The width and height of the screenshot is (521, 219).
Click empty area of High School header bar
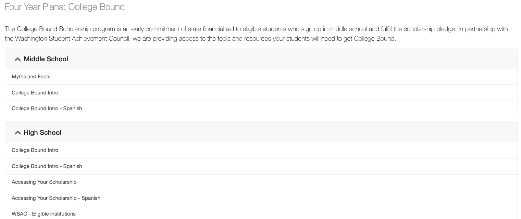click(x=291, y=133)
